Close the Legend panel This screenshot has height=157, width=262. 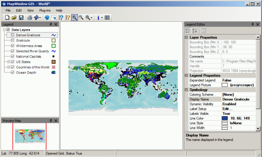(x=56, y=24)
